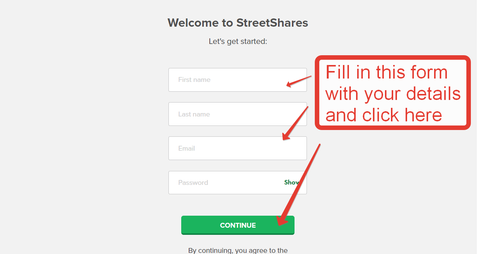Viewport: 478px width, 254px height.
Task: Click the "Last name" placeholder text
Action: coord(194,114)
